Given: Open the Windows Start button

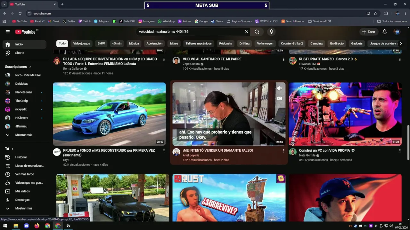Looking at the screenshot, I should (x=5, y=226).
